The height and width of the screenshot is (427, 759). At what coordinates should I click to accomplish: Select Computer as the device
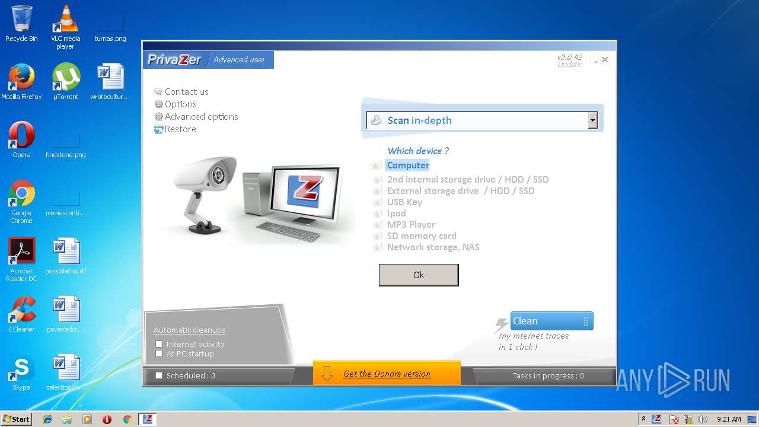point(407,165)
